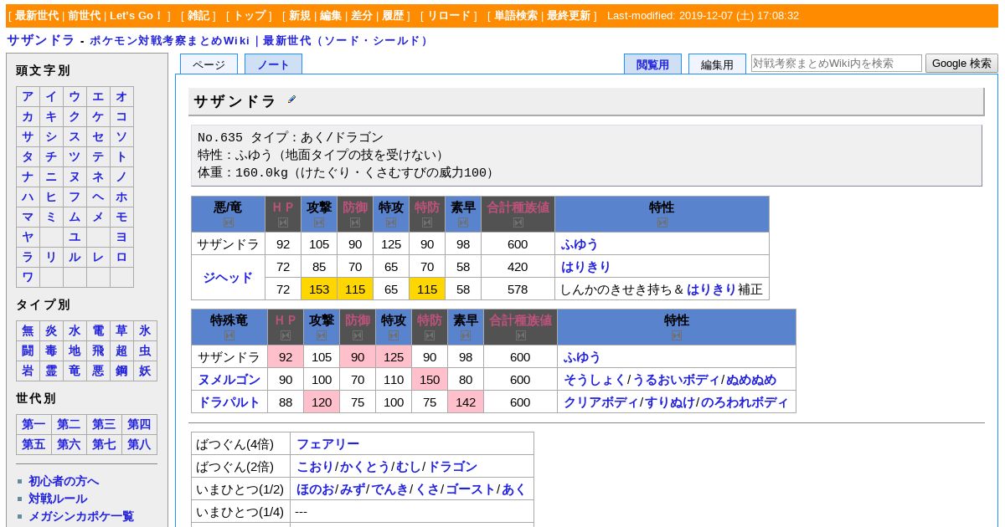Select the 編集用 view tab
The image size is (1005, 527).
[717, 64]
